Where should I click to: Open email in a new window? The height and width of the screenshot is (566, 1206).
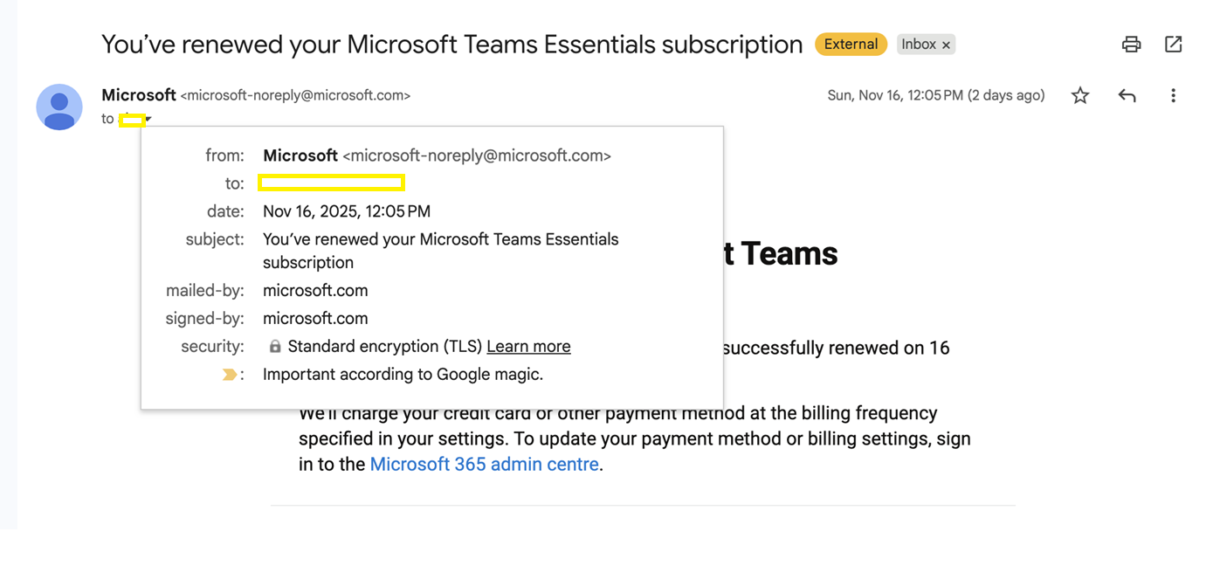[x=1173, y=44]
